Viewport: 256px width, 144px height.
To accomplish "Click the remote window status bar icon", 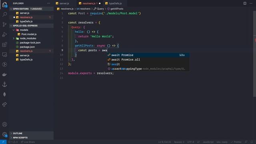I will pyautogui.click(x=3, y=142).
